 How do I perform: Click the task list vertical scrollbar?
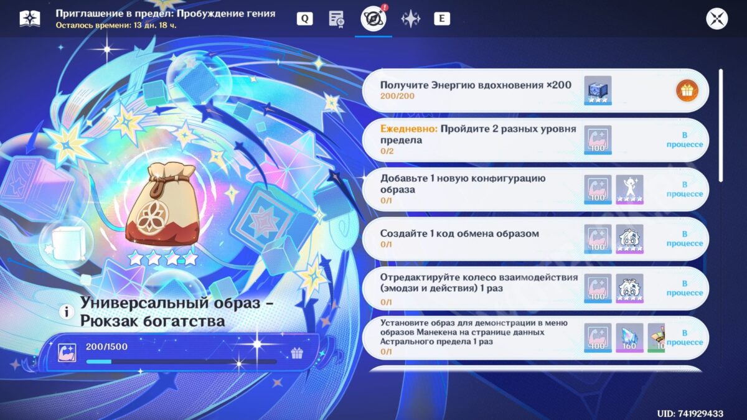point(721,124)
